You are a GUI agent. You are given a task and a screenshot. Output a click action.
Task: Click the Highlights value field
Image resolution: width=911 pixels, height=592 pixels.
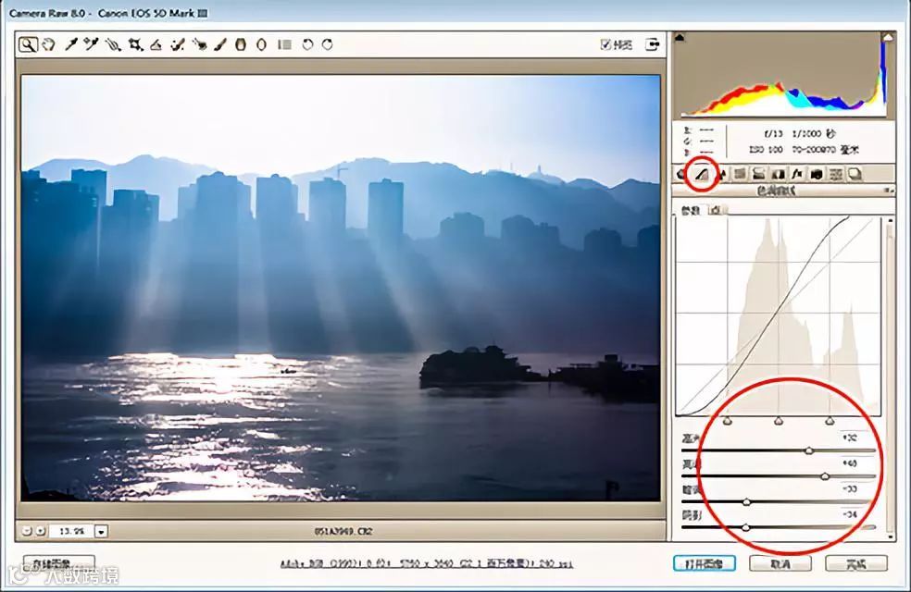point(857,438)
